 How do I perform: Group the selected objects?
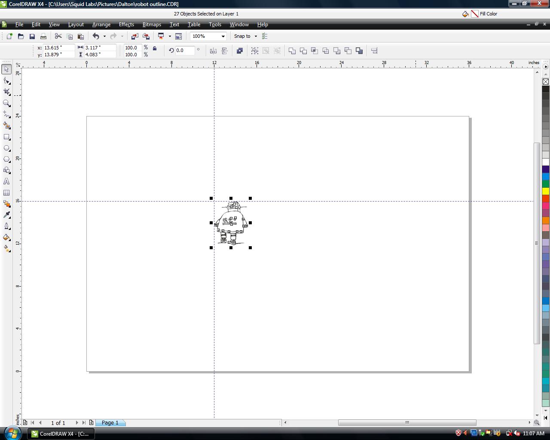coord(255,51)
